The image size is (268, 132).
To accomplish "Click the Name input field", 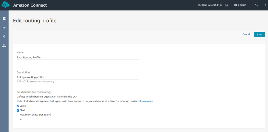I will (78, 58).
